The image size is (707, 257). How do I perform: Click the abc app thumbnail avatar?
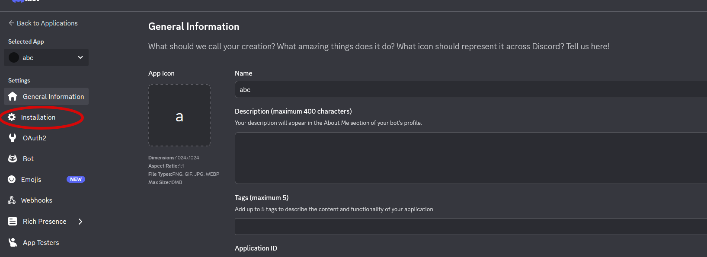click(13, 57)
